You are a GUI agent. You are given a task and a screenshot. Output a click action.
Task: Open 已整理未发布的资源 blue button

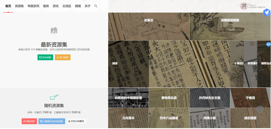tap(52, 121)
